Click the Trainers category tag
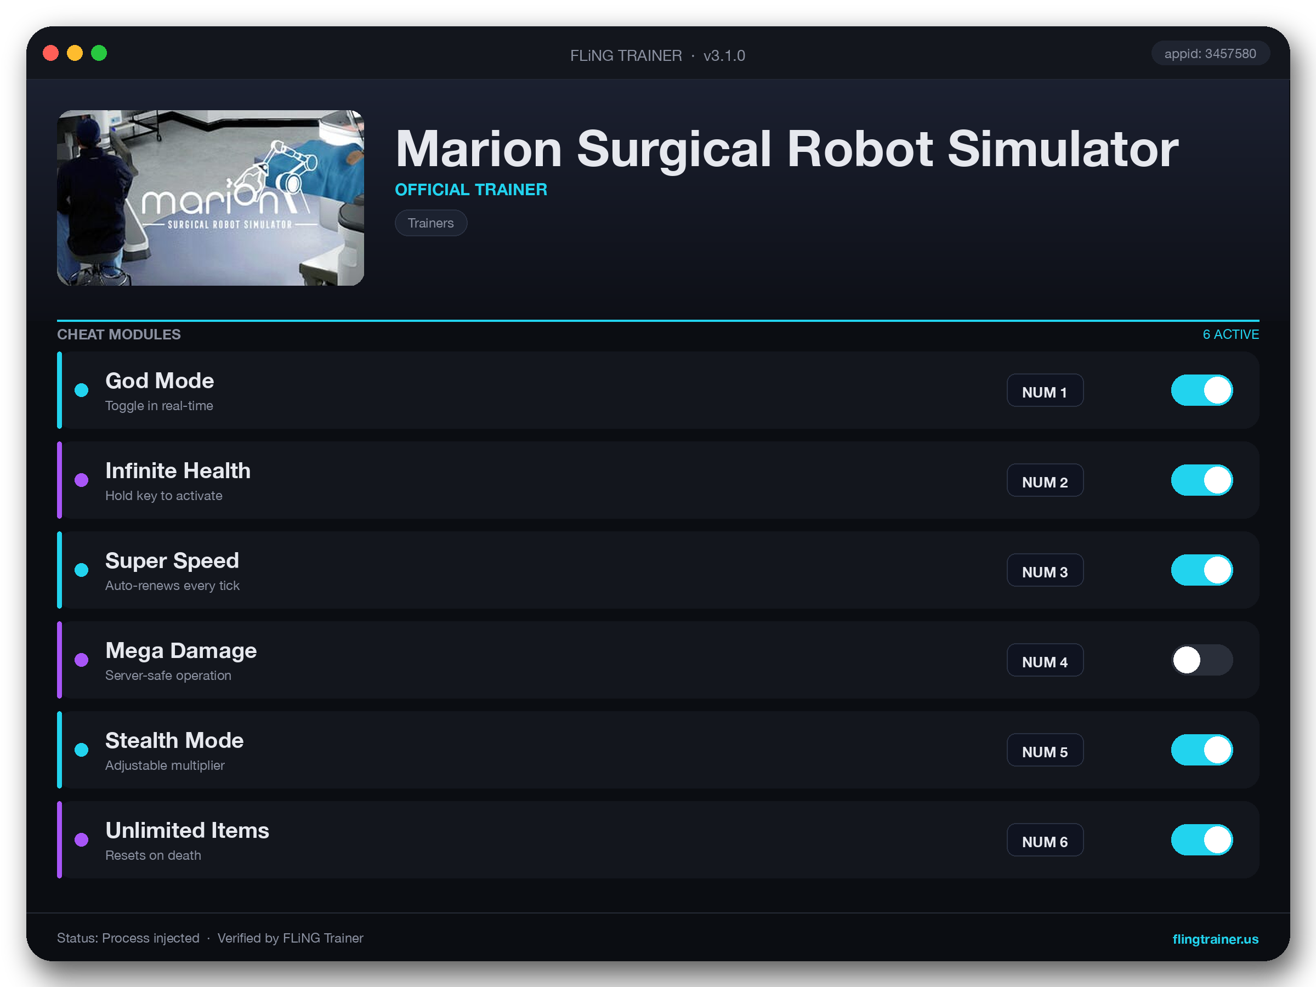This screenshot has height=987, width=1316. [x=431, y=223]
